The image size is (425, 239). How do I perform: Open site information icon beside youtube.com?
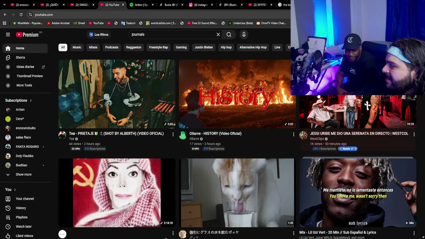pyautogui.click(x=30, y=15)
